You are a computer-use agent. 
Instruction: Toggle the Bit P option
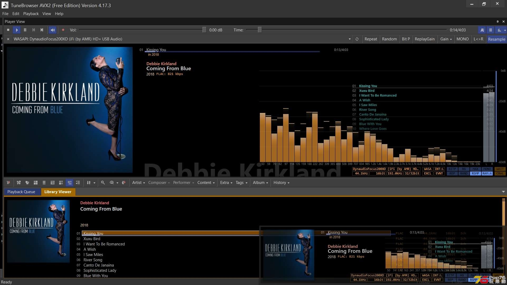[x=406, y=39]
